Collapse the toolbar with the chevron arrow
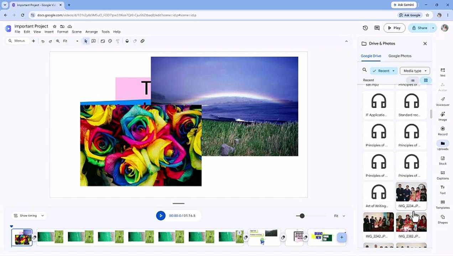The height and width of the screenshot is (256, 453). (x=346, y=41)
